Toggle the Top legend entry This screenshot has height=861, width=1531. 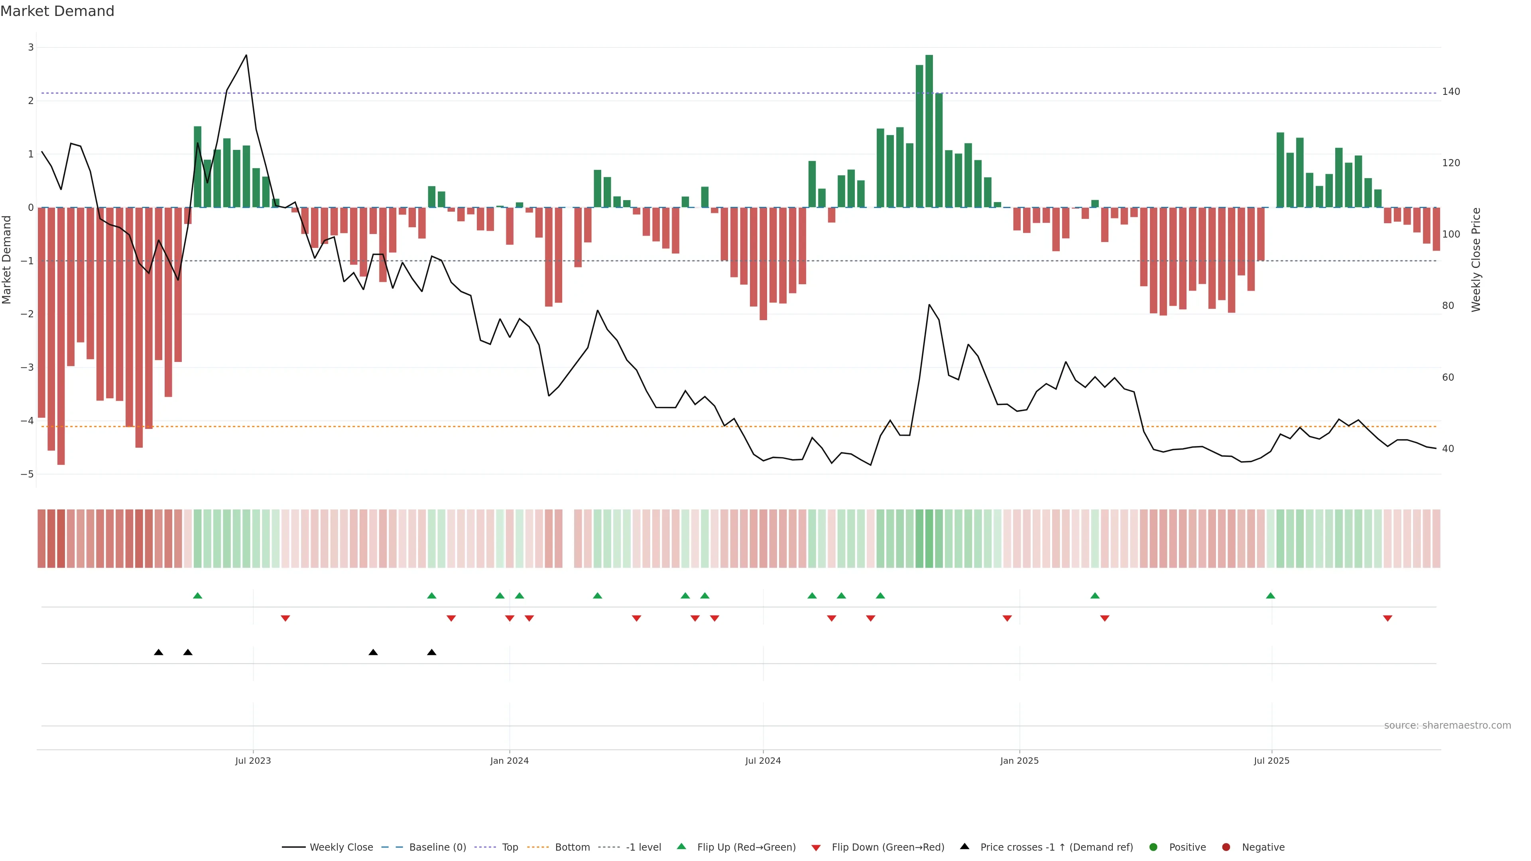tap(510, 847)
